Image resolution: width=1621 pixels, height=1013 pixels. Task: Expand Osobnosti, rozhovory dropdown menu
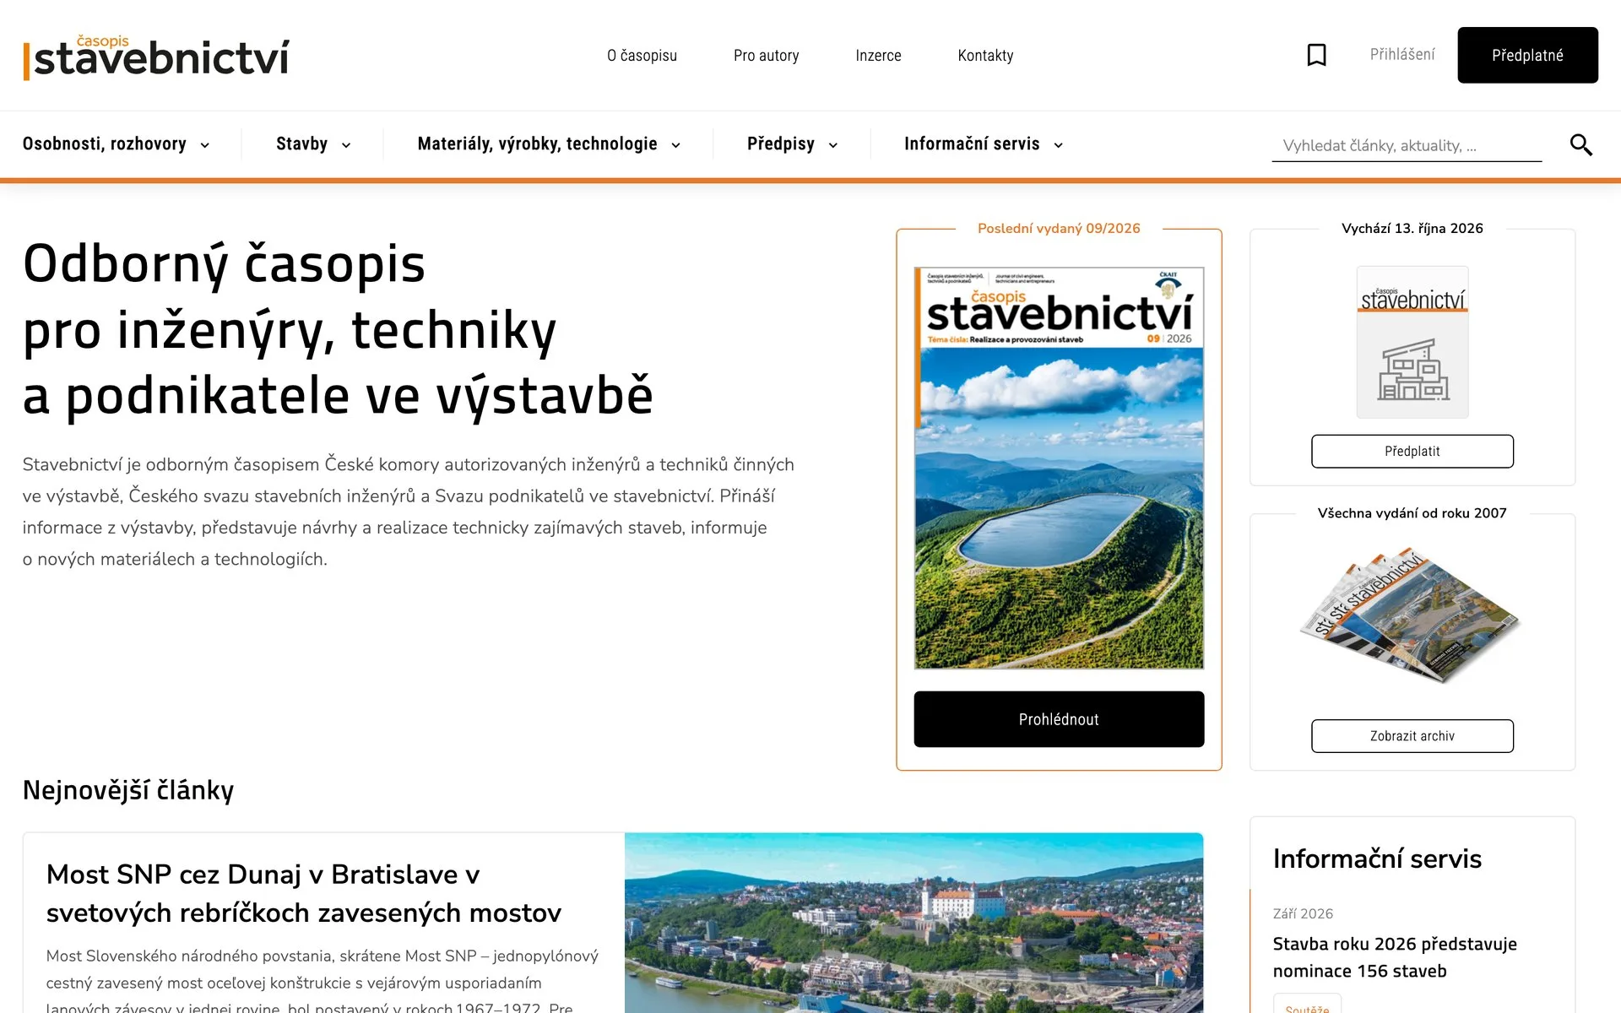117,144
